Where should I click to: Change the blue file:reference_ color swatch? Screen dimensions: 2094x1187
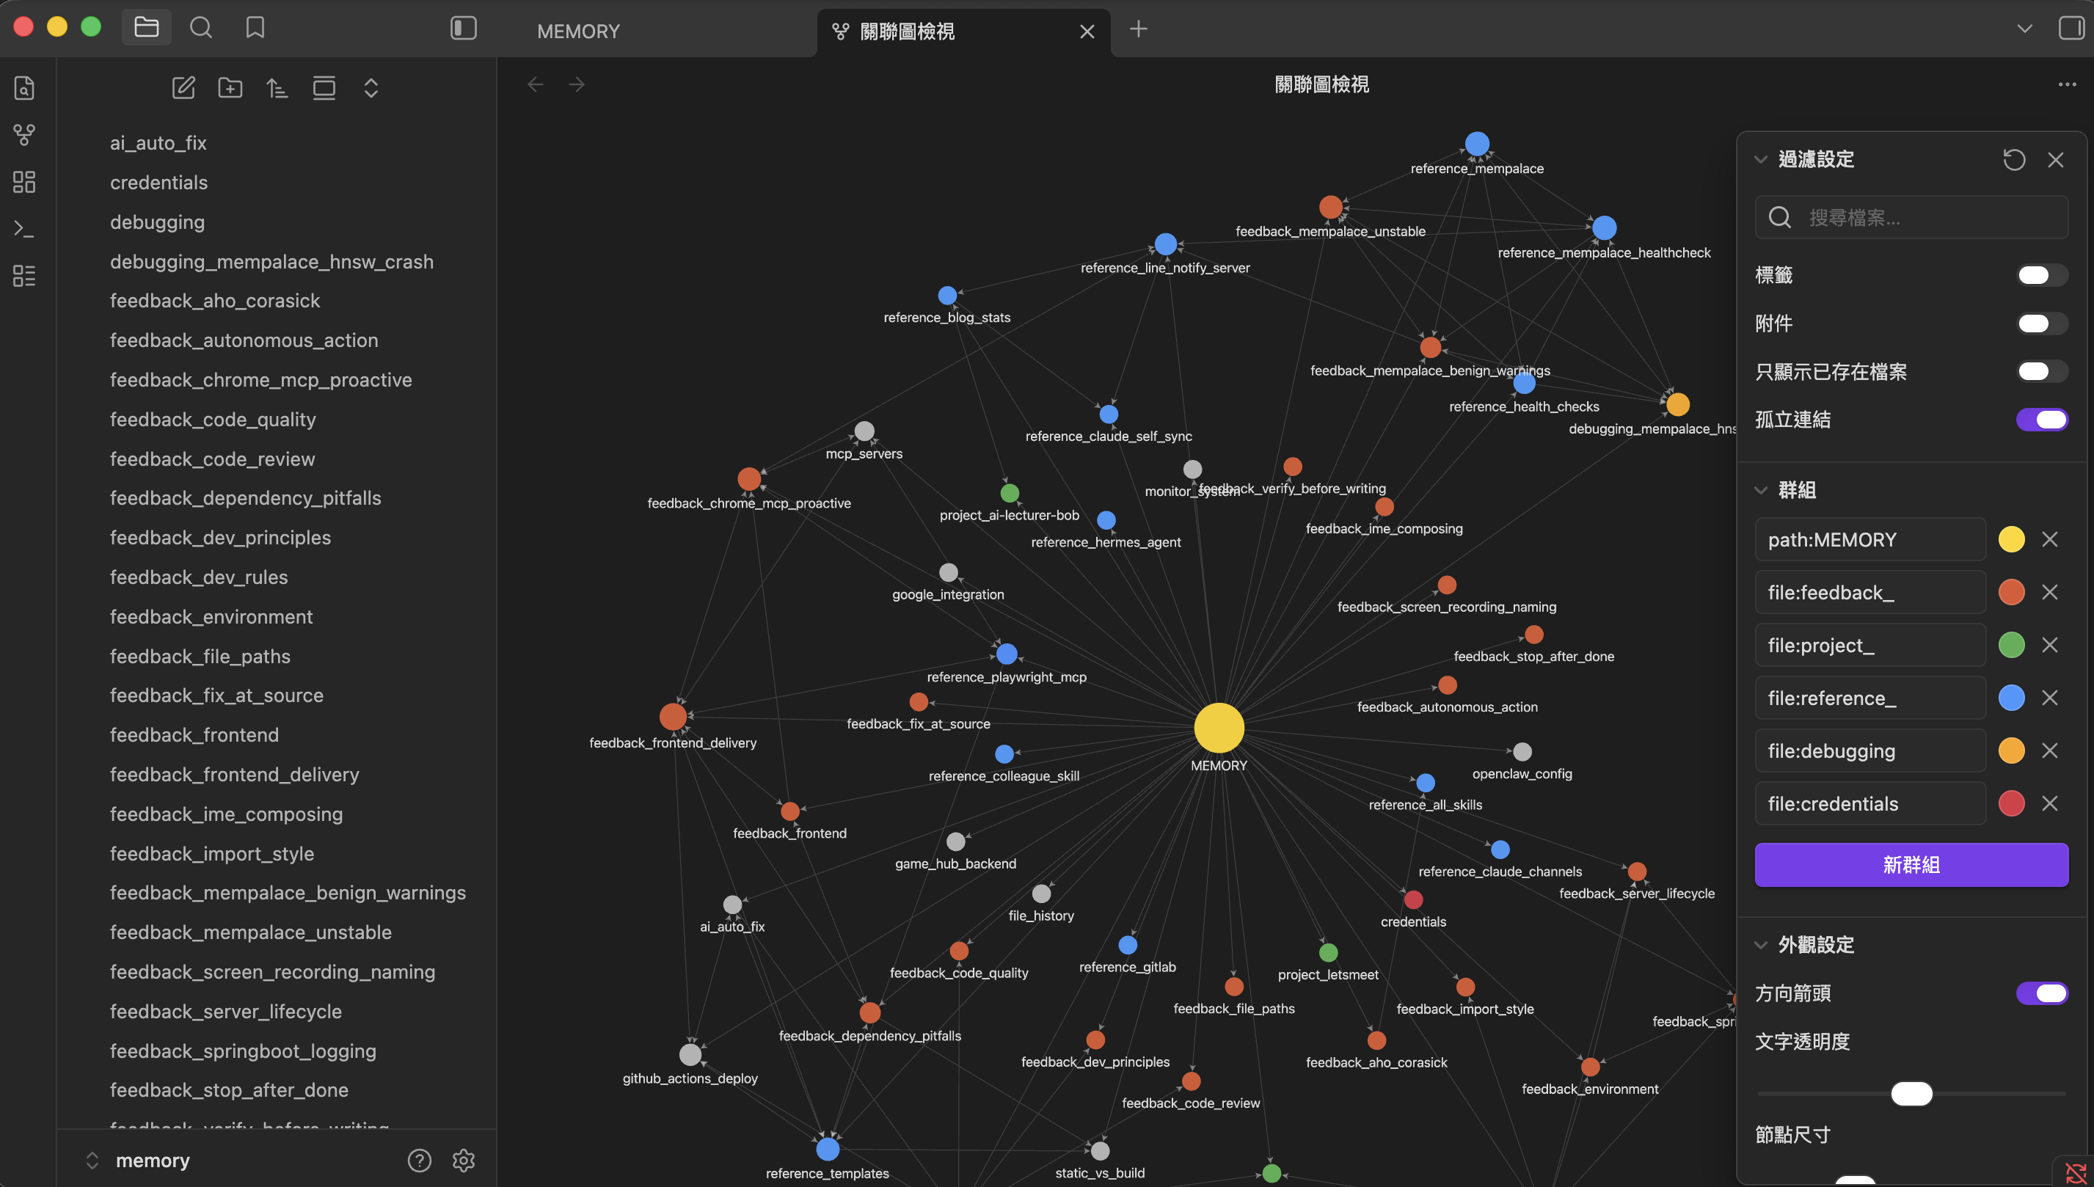click(2011, 698)
